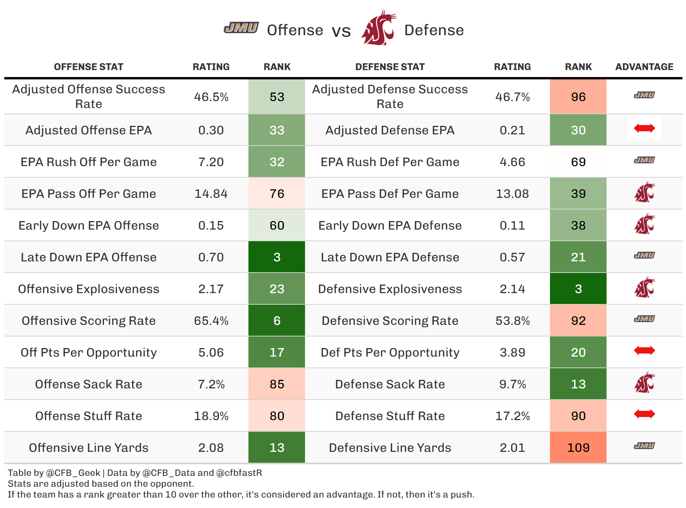Viewport: 686px width, 508px height.
Task: Click the Early Down EPA Defense label
Action: click(x=390, y=225)
